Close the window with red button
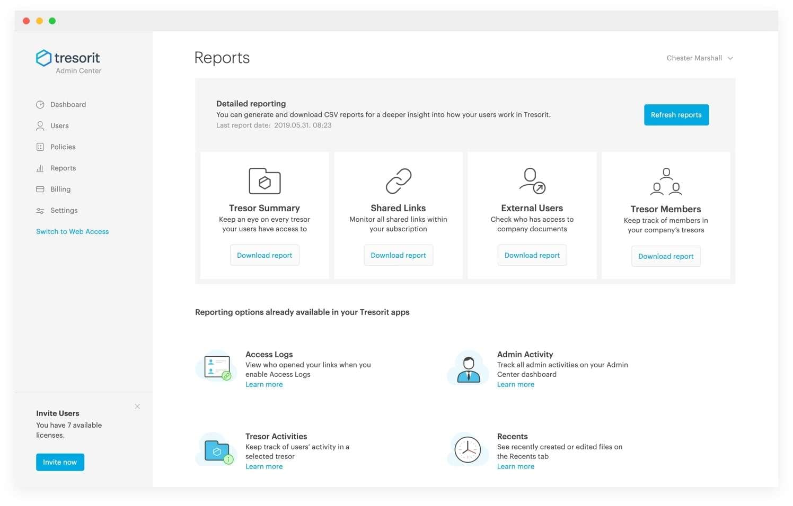Image resolution: width=793 pixels, height=506 pixels. click(x=27, y=21)
